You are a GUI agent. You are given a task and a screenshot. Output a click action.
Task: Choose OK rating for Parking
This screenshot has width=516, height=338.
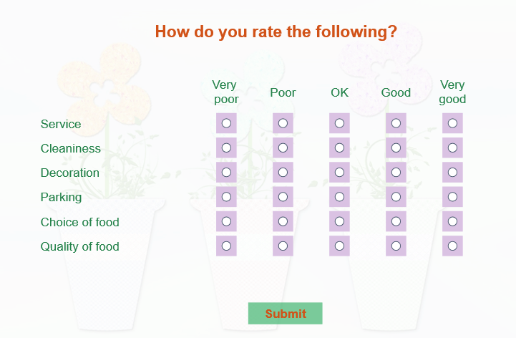coord(339,197)
